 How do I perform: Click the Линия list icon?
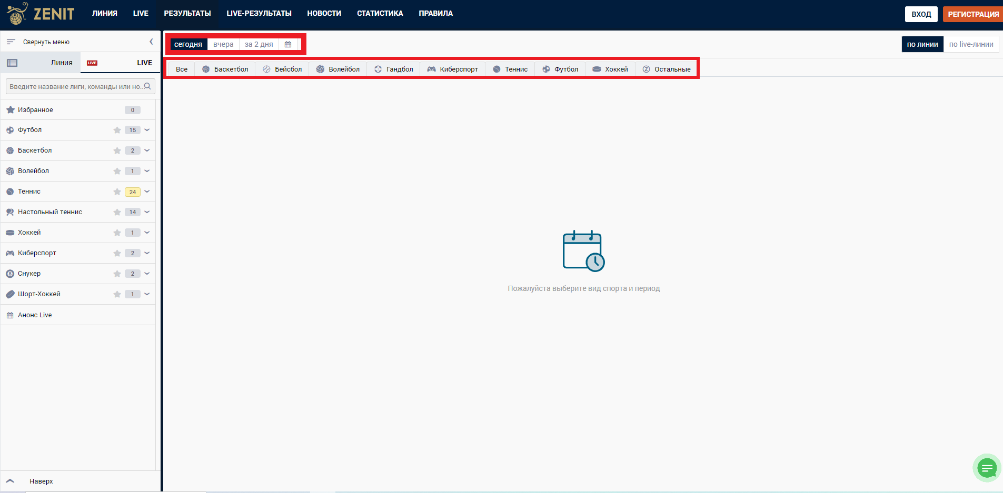(x=12, y=63)
